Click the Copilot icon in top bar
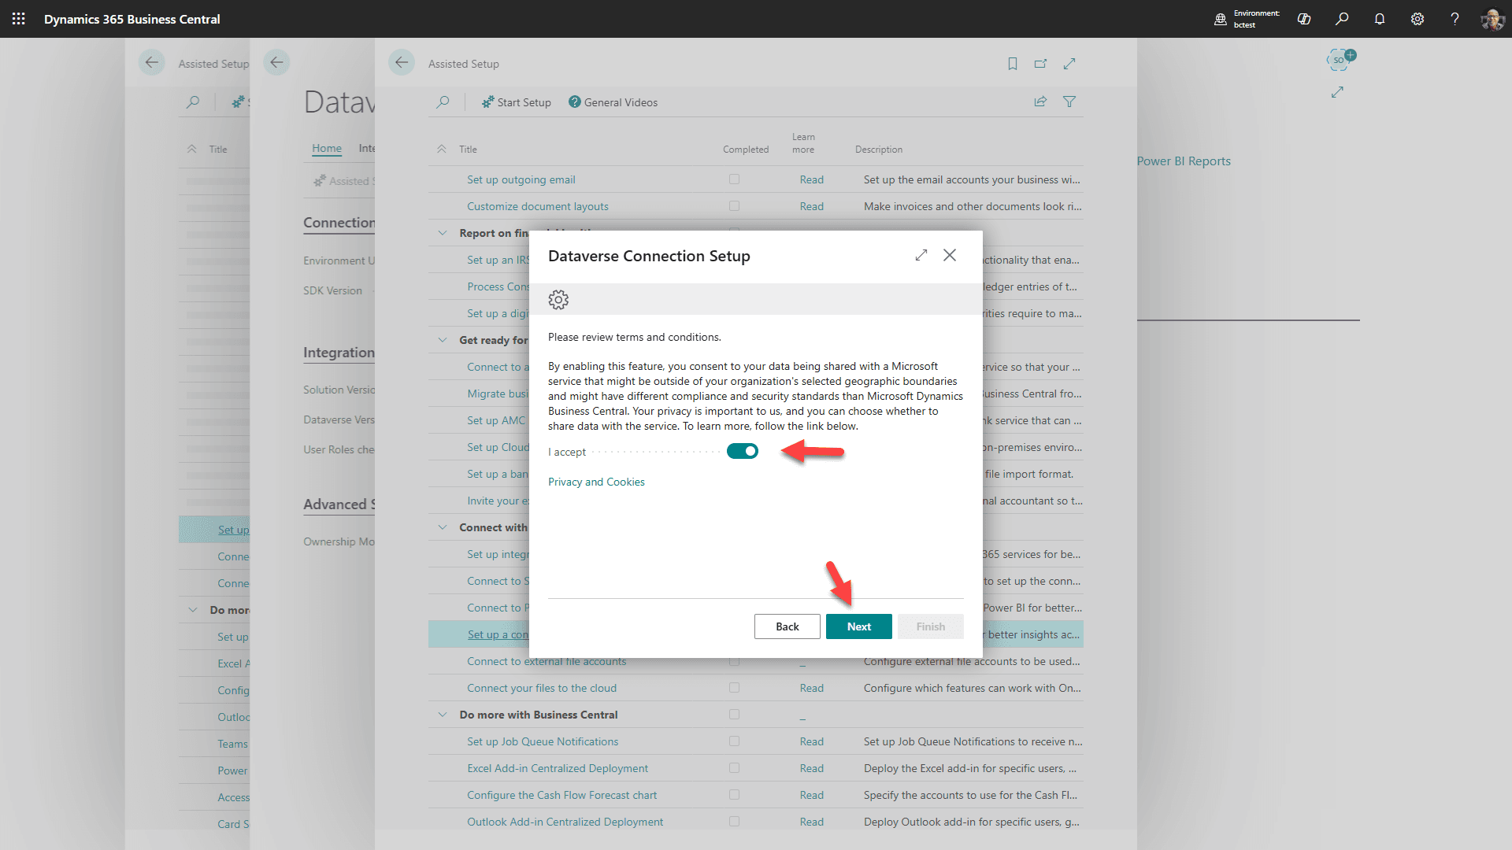The image size is (1512, 850). [1304, 19]
